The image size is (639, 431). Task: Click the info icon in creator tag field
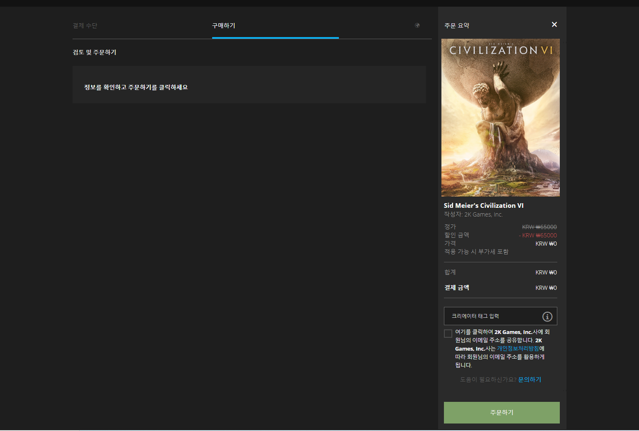(x=547, y=316)
